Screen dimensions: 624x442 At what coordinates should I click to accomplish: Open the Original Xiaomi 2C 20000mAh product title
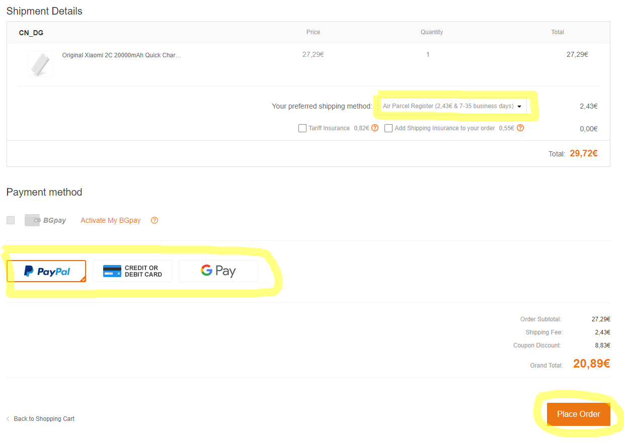point(121,55)
